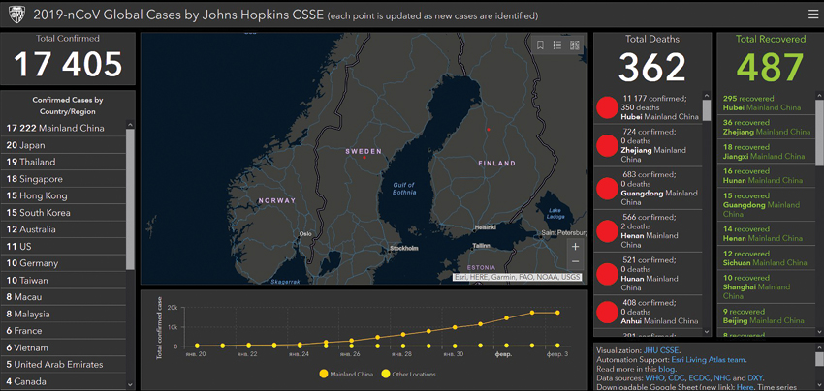Click Helsinki label on the map
The image size is (824, 391).
point(485,227)
